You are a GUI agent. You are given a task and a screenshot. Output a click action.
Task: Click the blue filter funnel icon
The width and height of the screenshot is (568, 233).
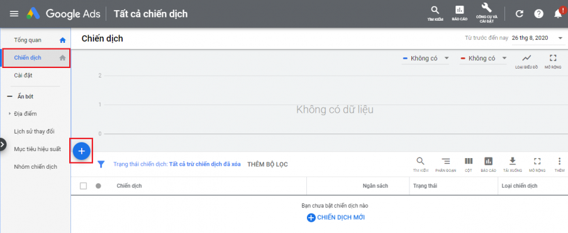[x=101, y=164]
